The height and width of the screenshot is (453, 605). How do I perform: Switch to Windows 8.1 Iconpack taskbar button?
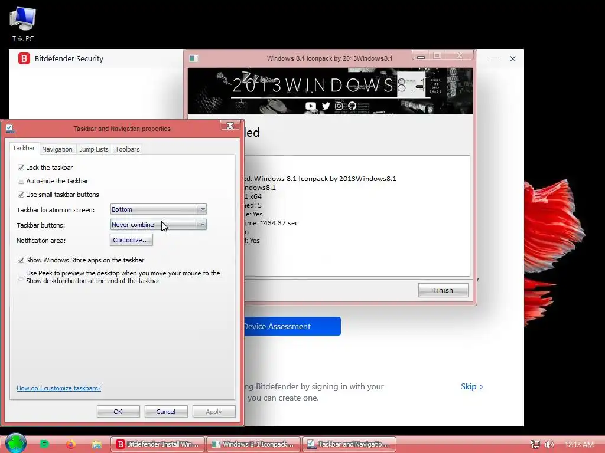[x=253, y=444]
